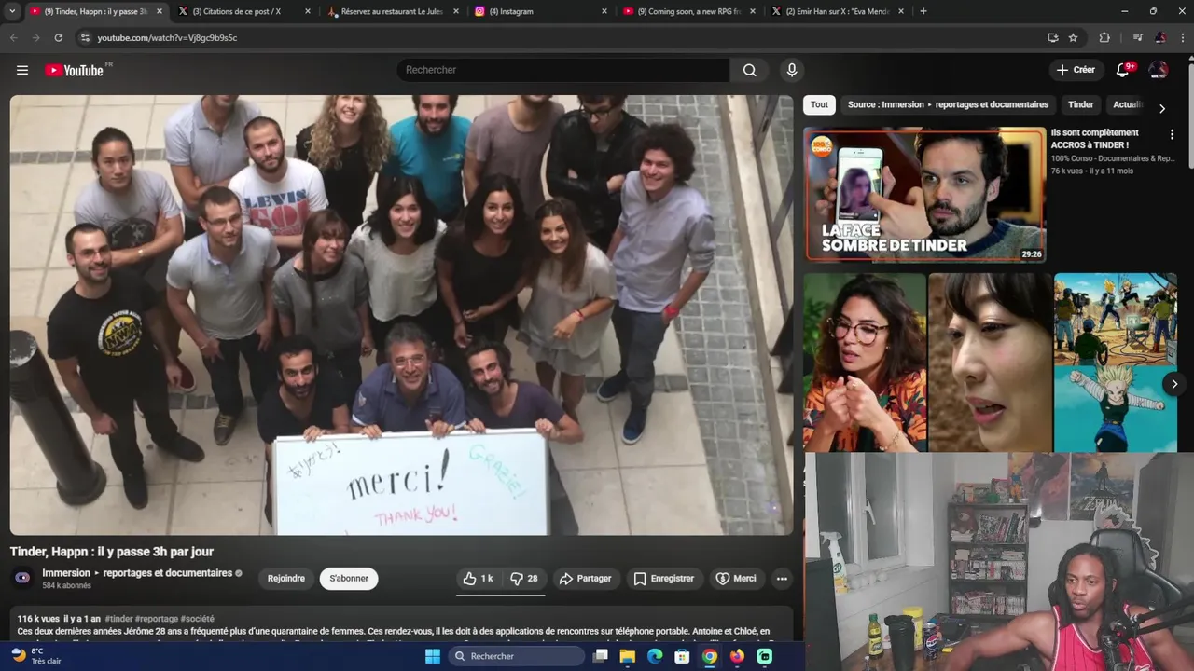1194x671 pixels.
Task: Click the #tinder hashtag
Action: [x=118, y=619]
